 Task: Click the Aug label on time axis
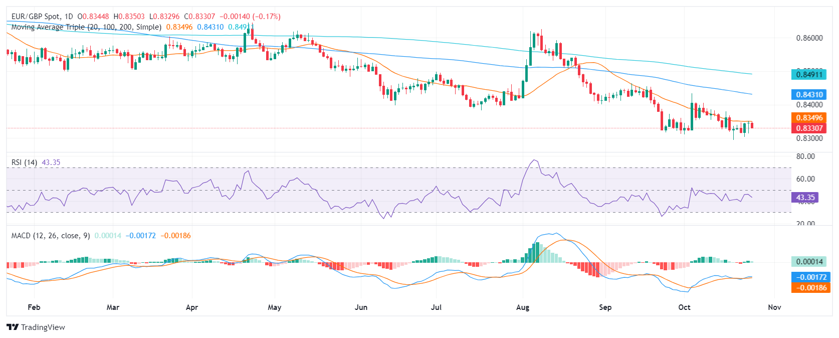click(x=523, y=307)
